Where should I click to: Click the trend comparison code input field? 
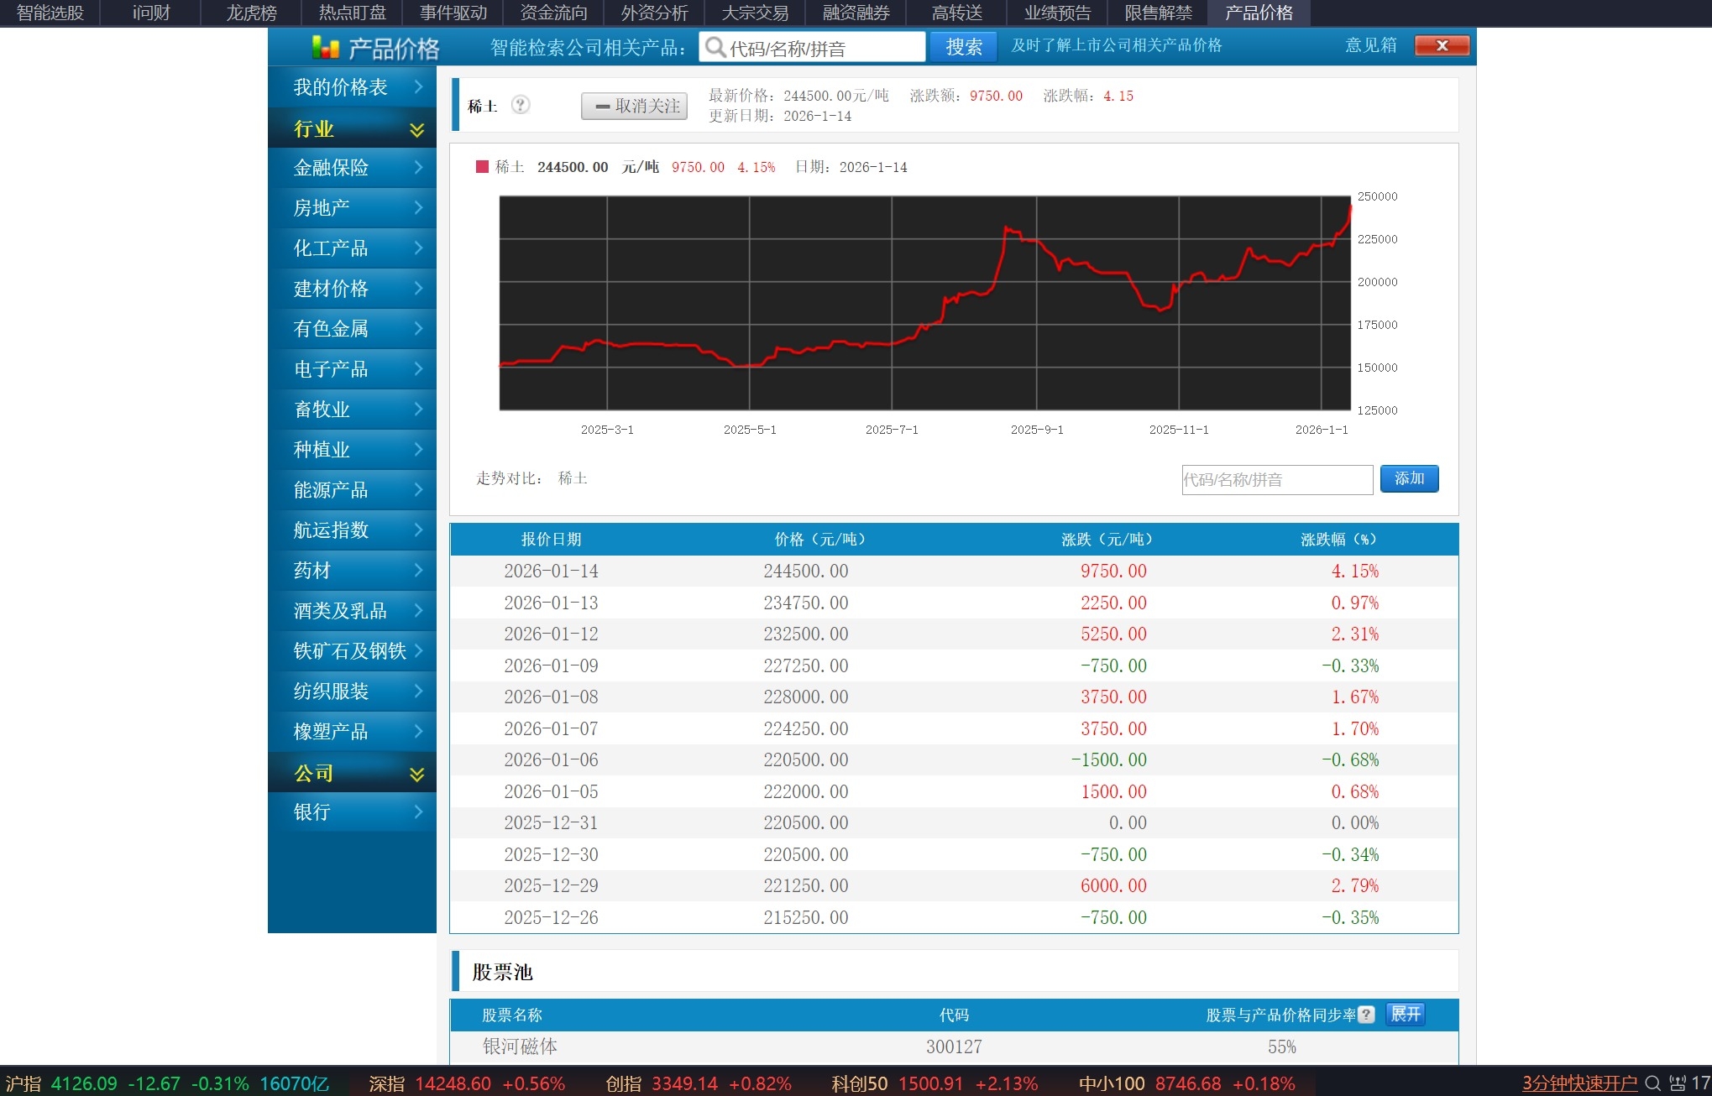click(x=1276, y=479)
